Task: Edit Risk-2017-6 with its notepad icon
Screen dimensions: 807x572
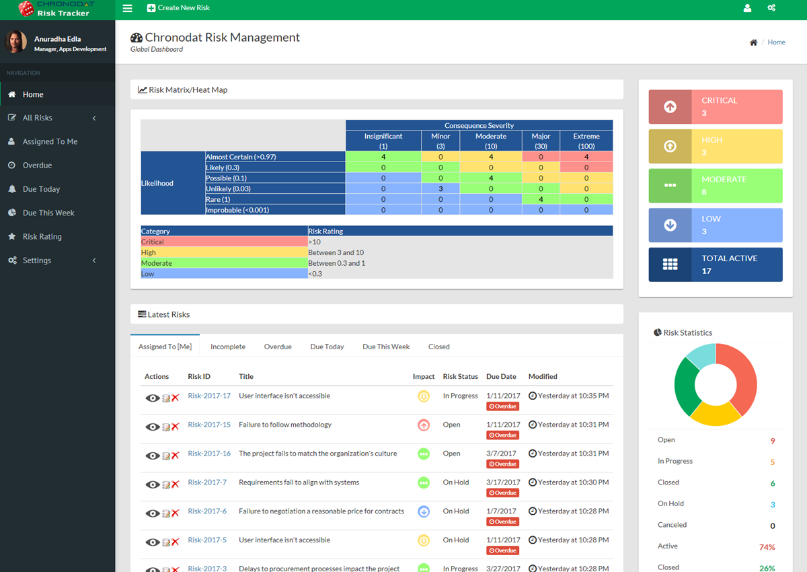Action: coord(166,514)
